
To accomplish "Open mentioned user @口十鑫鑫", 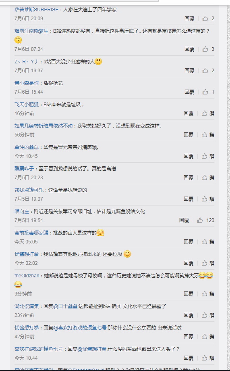I will 65,306.
